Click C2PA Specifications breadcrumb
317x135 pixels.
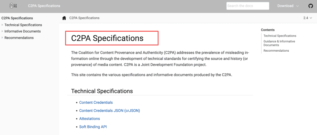[84, 18]
